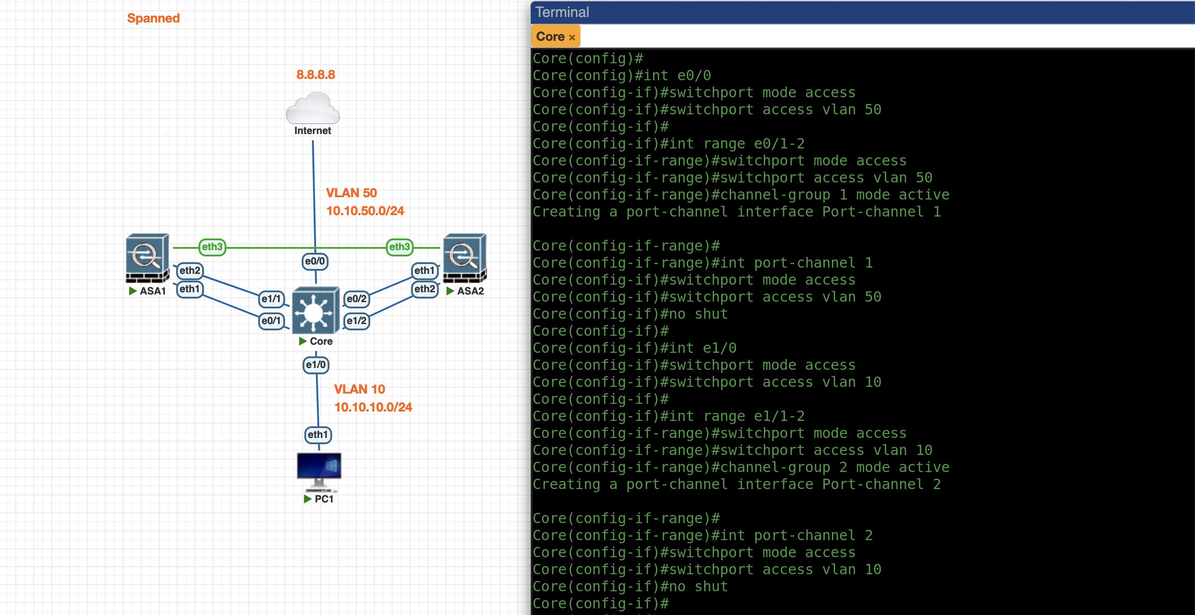Click the green play arrow beside PC1
This screenshot has width=1195, height=615.
tap(307, 499)
